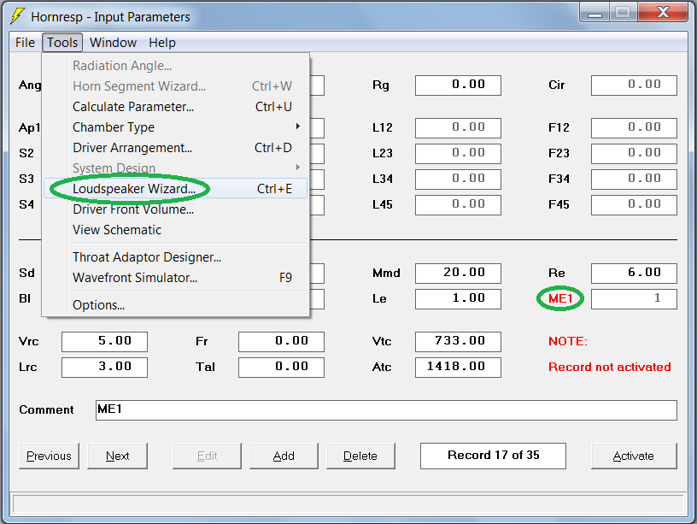Screen dimensions: 697x524
Task: Click the F45 value field
Action: click(634, 205)
